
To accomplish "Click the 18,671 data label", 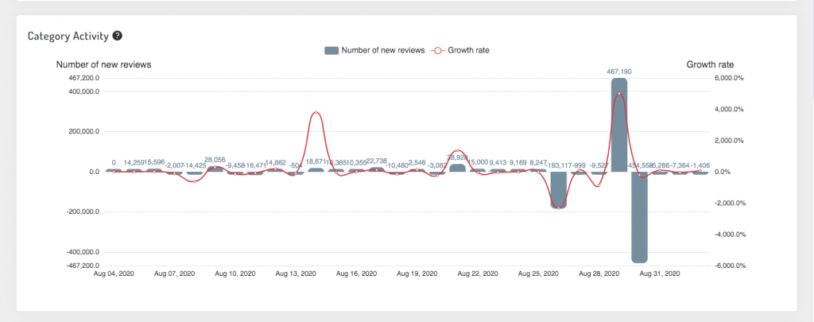I will pyautogui.click(x=316, y=162).
